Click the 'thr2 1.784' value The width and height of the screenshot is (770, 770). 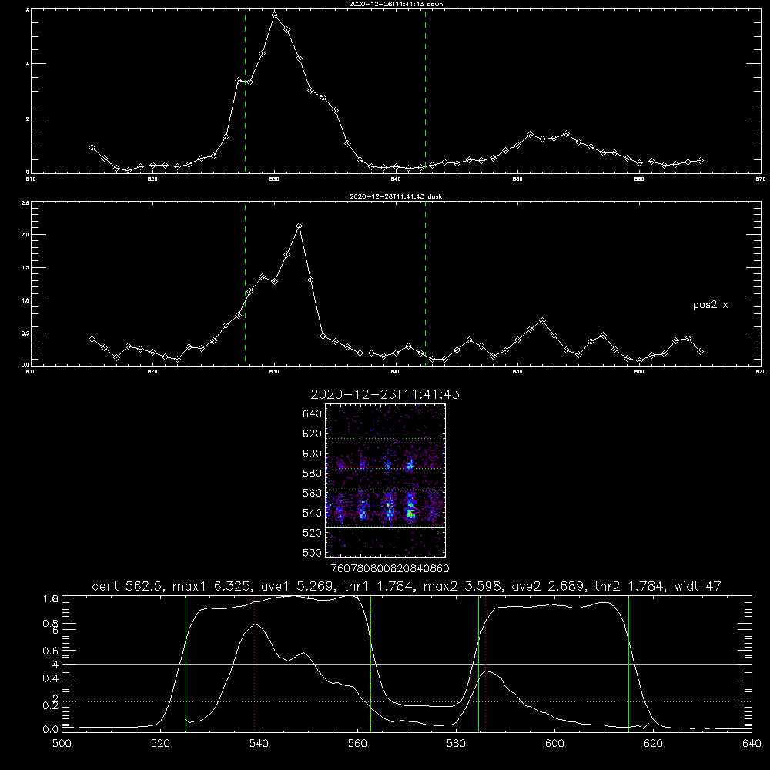point(630,586)
